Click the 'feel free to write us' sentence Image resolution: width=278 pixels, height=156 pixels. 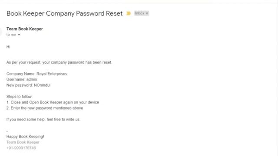[43, 120]
